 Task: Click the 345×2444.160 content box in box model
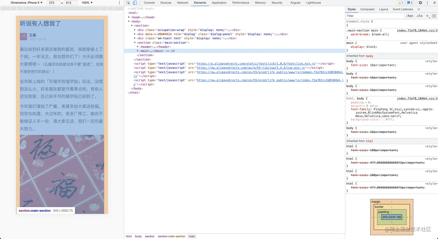click(x=392, y=217)
